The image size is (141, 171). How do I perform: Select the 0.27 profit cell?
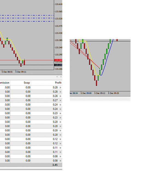[x=55, y=100]
